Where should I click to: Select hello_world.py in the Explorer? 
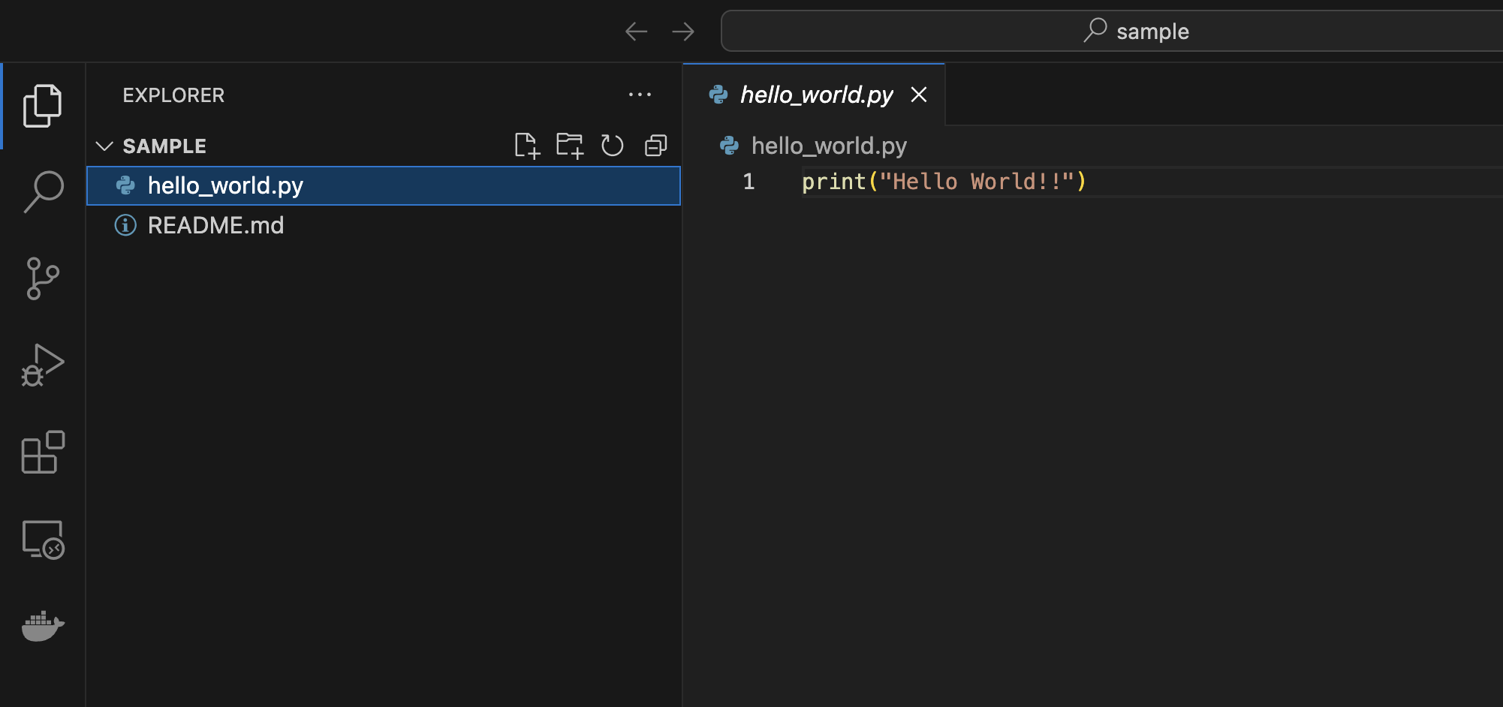pos(226,185)
